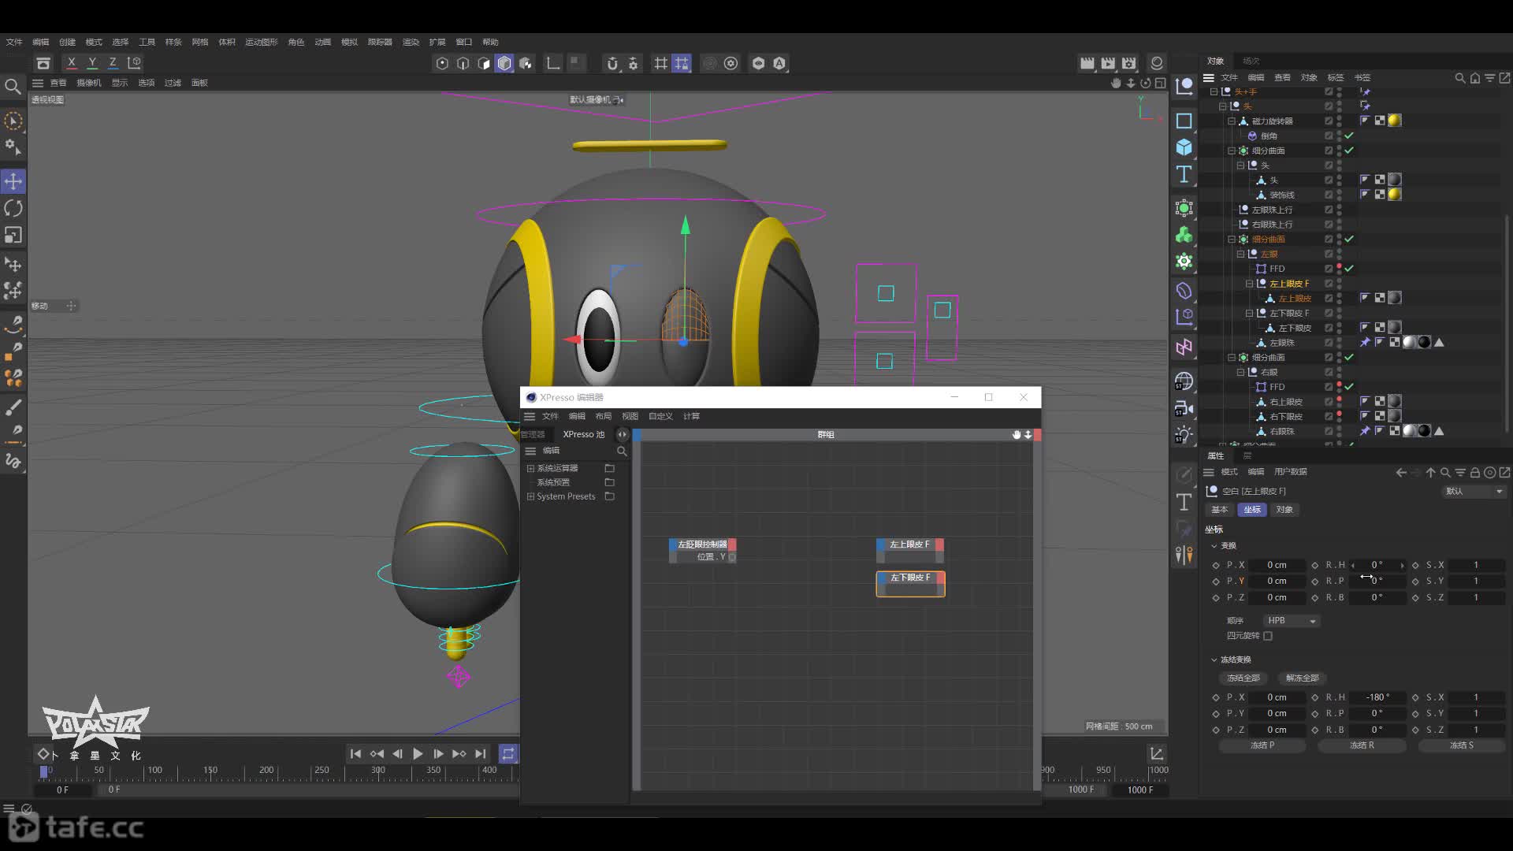Click the 冻结 R button
Screen dimensions: 1513x851
pos(1362,745)
